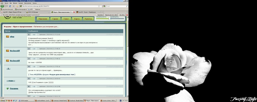
Task: Open NochnoyElf profile in post 3
Action: [x=15, y=61]
